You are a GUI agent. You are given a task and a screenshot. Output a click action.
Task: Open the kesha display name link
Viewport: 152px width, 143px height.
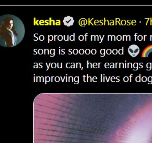pos(47,22)
